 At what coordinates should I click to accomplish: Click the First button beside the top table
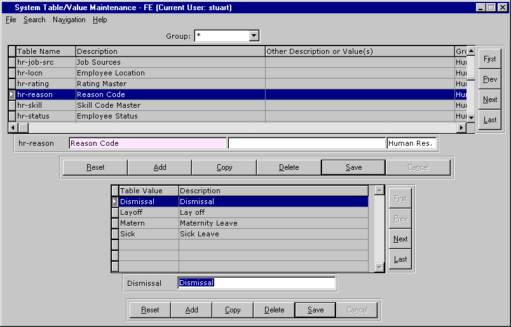[x=489, y=59]
